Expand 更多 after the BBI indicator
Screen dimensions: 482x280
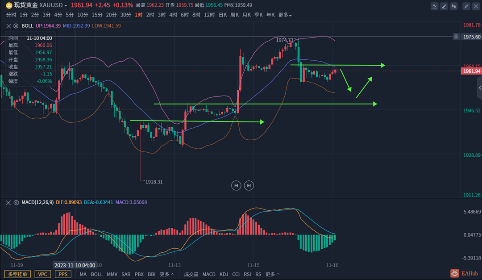point(166,274)
